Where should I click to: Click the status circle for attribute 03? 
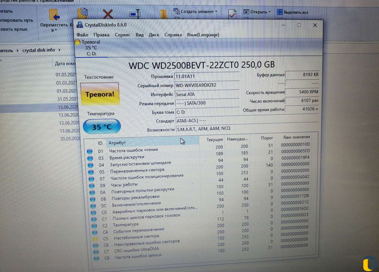point(90,158)
